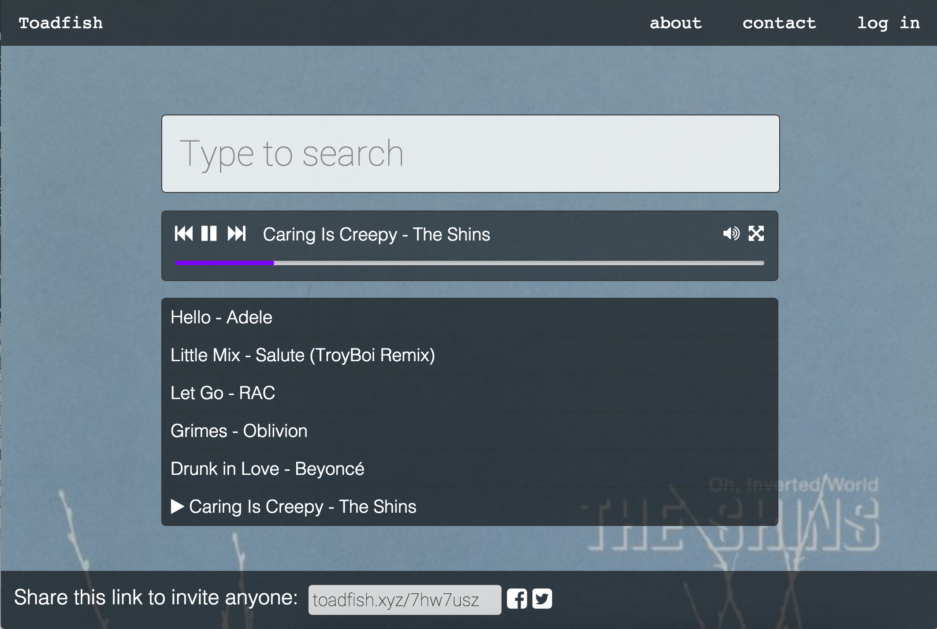Share link on Facebook
The height and width of the screenshot is (629, 937).
[517, 599]
